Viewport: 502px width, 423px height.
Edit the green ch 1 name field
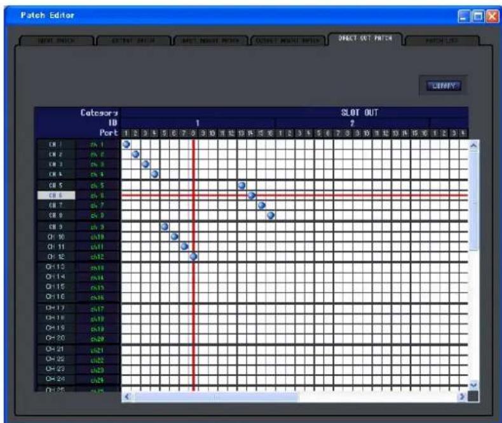(x=97, y=145)
